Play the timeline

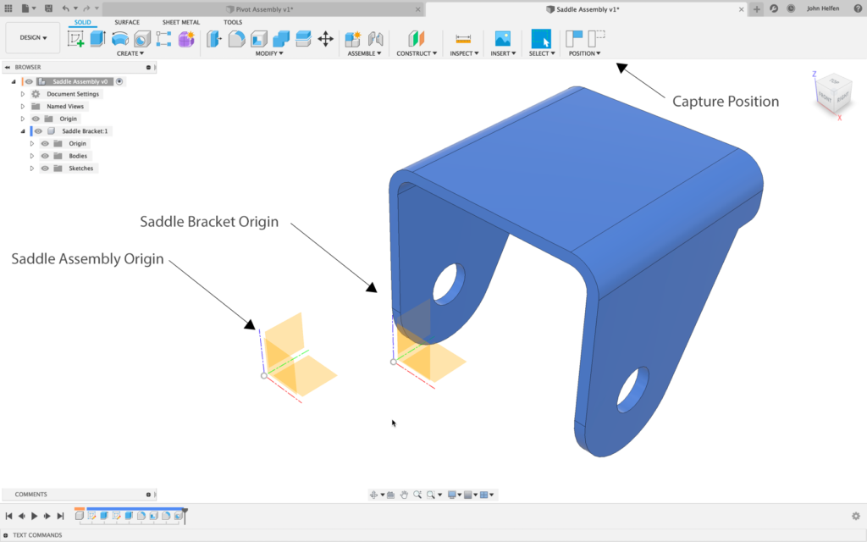[34, 516]
